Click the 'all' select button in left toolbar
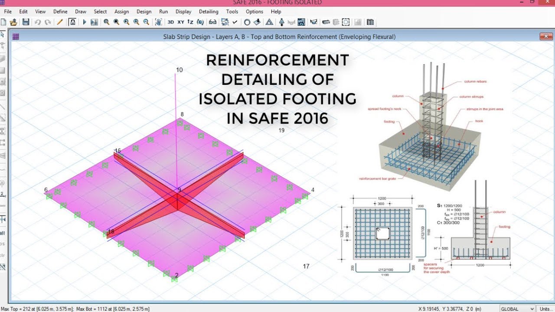Image resolution: width=555 pixels, height=312 pixels. coord(2,233)
